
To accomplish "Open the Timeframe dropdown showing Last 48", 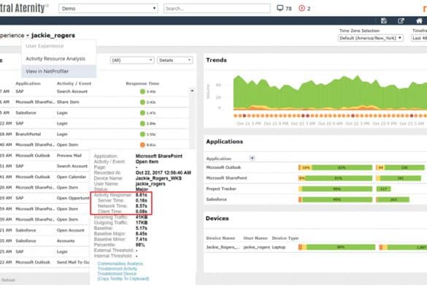I will [x=419, y=38].
